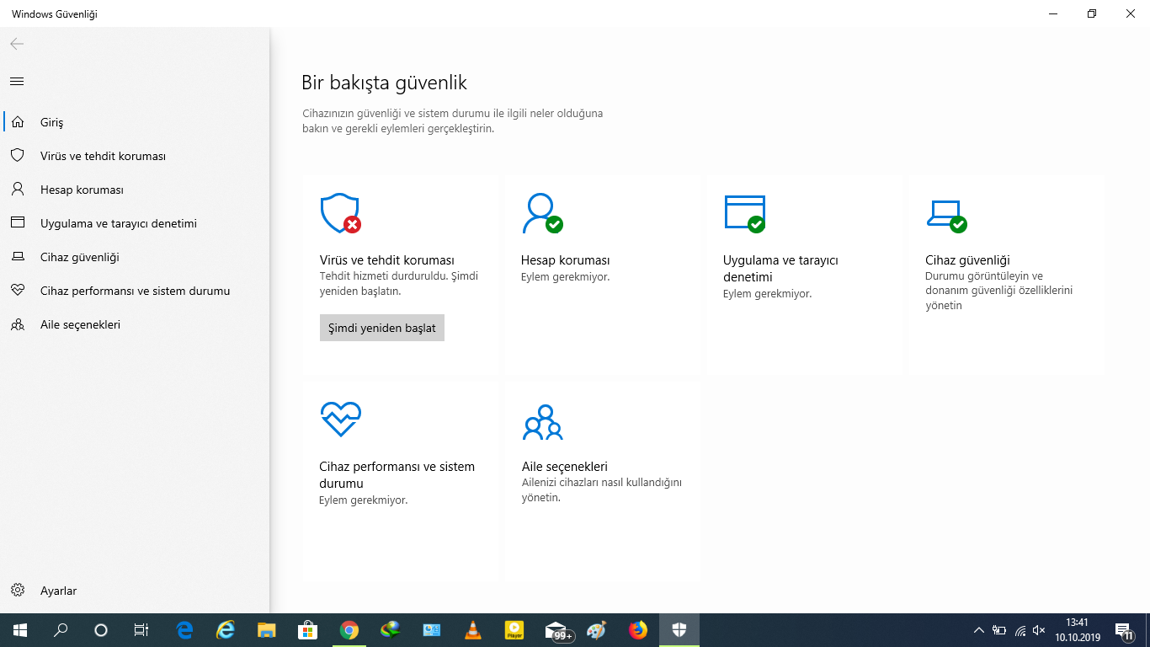Open the Virüs ve tehdit koruması tile title
1150x647 pixels.
pos(387,260)
